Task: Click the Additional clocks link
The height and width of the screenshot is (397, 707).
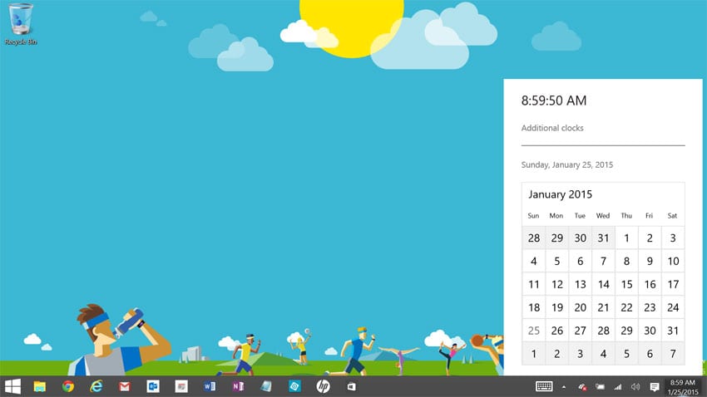Action: point(552,128)
